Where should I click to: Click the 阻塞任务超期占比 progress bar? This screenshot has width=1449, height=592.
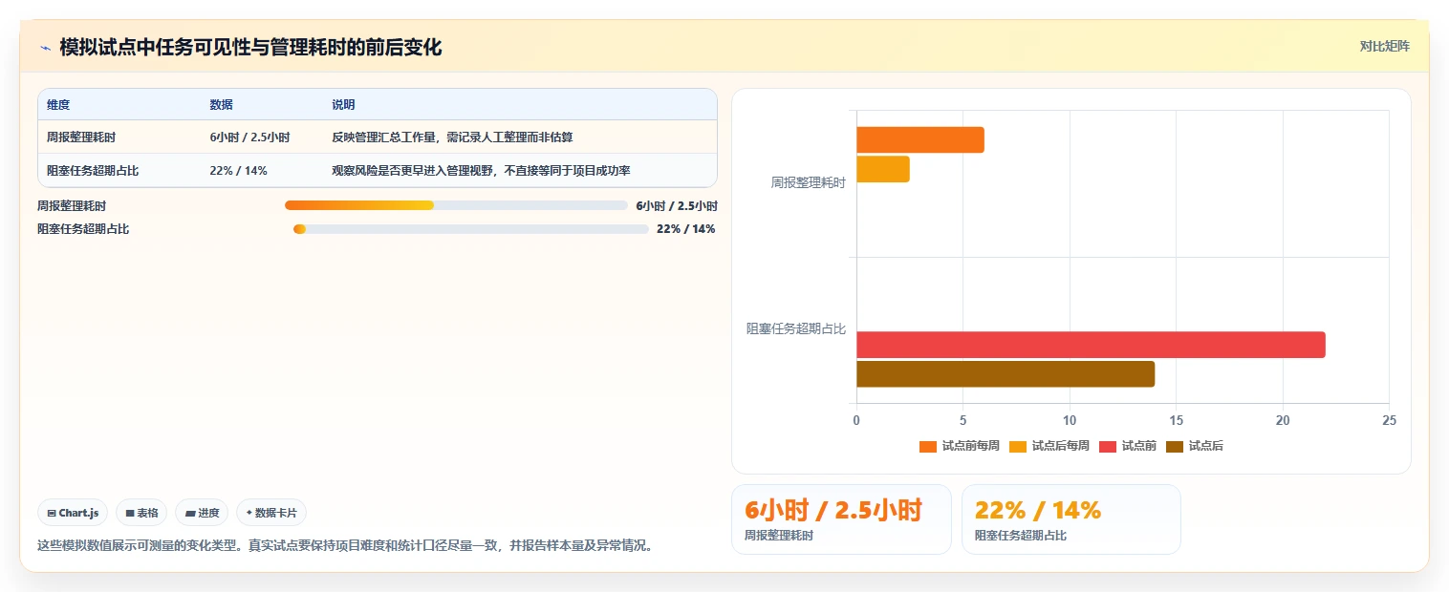coord(471,229)
